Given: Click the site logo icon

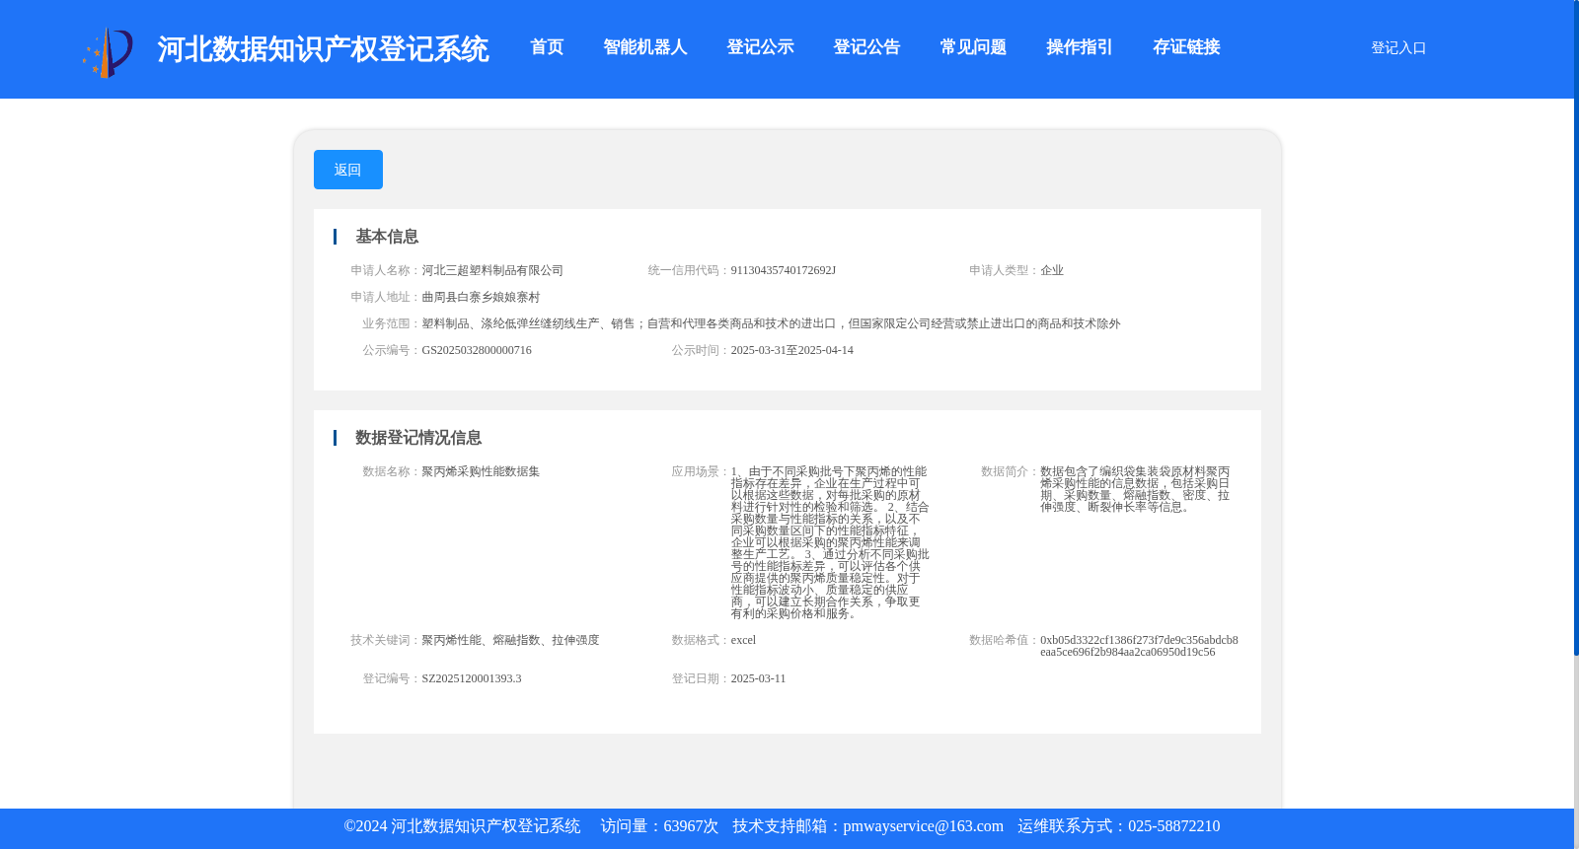Looking at the screenshot, I should (x=108, y=51).
